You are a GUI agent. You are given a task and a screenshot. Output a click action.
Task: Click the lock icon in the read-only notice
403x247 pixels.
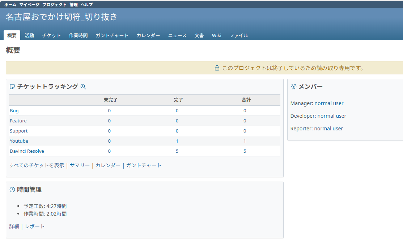pyautogui.click(x=217, y=68)
